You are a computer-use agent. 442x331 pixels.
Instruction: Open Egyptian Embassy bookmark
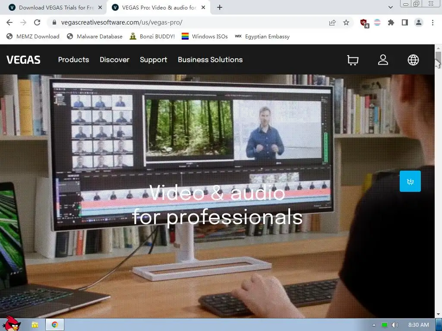point(262,36)
